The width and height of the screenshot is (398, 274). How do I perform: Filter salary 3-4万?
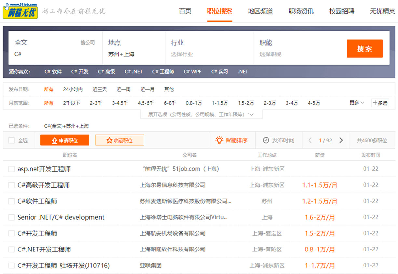pyautogui.click(x=292, y=103)
